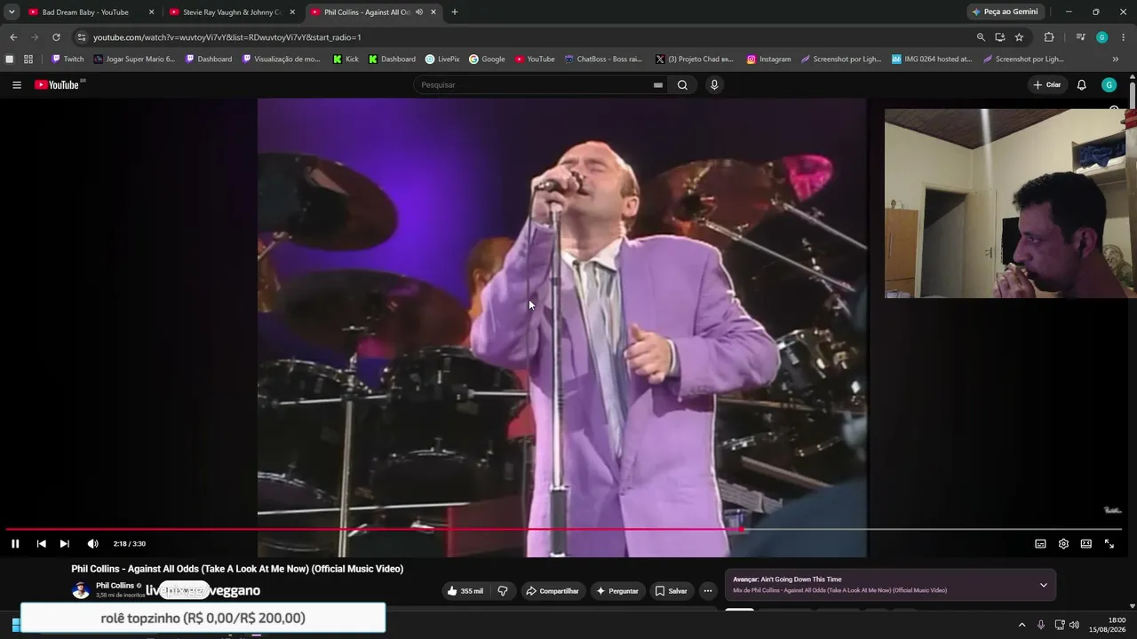Switch to Stevie Ray Vaughn & Johnny tab
The height and width of the screenshot is (639, 1137).
[x=233, y=12]
